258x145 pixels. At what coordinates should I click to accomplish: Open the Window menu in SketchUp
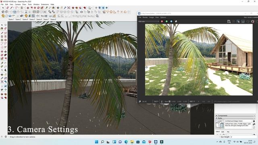click(36, 4)
